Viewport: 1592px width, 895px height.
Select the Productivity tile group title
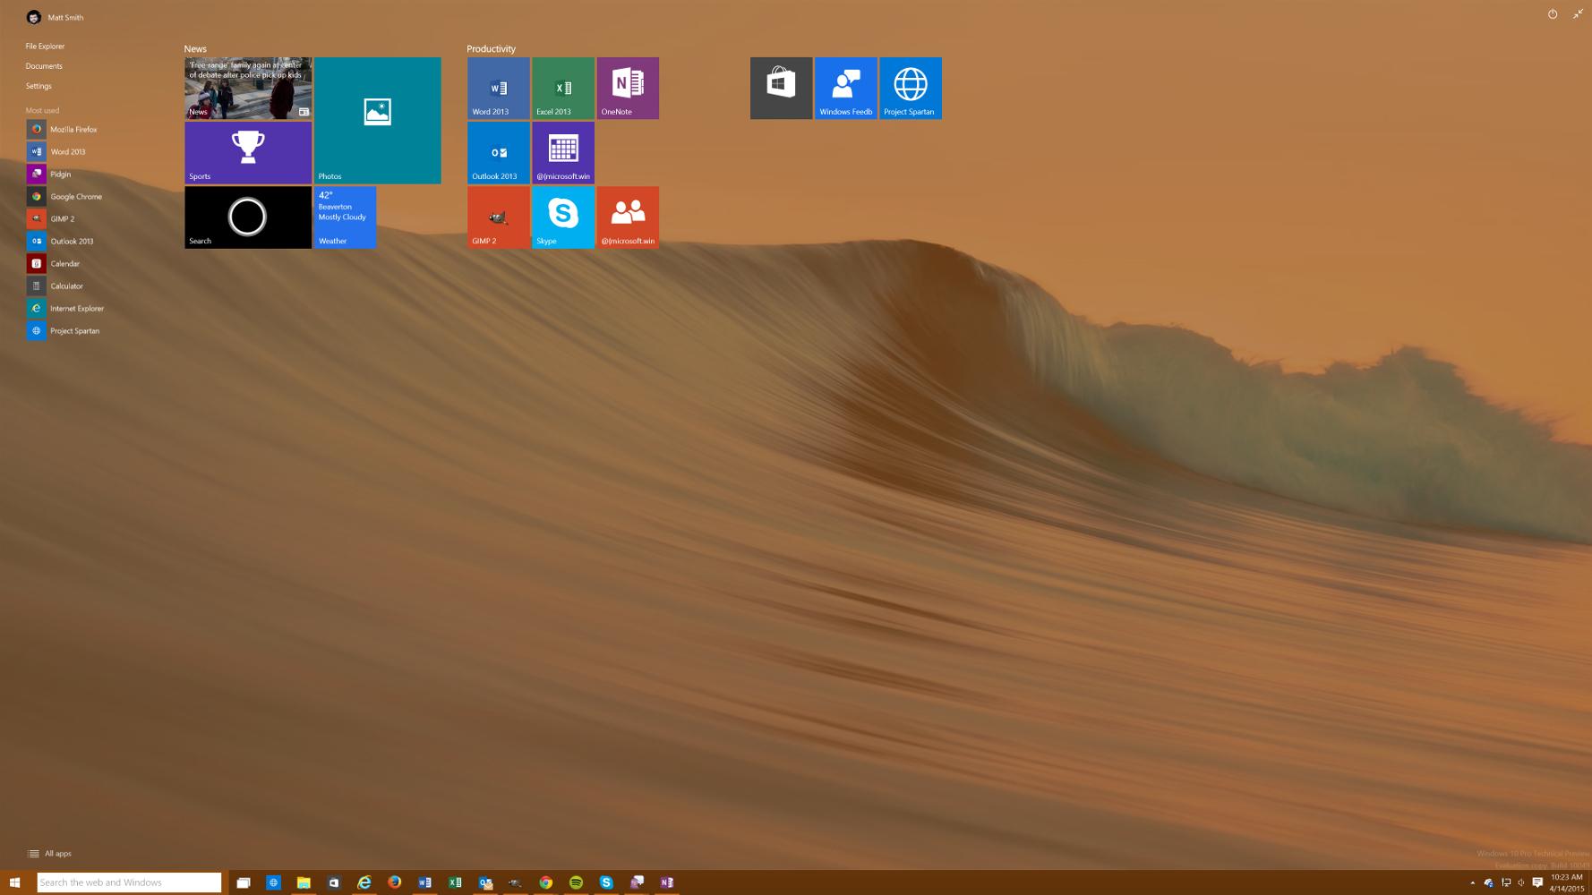tap(491, 48)
